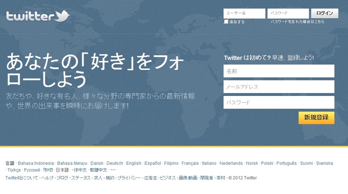
Task: Choose Русский language link
Action: [x=32, y=170]
